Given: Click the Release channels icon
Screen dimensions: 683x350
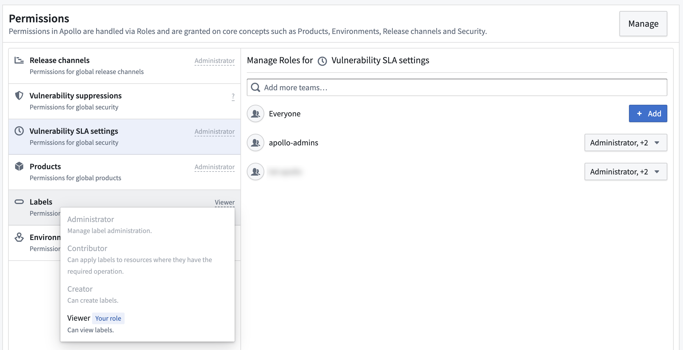Looking at the screenshot, I should click(x=19, y=60).
